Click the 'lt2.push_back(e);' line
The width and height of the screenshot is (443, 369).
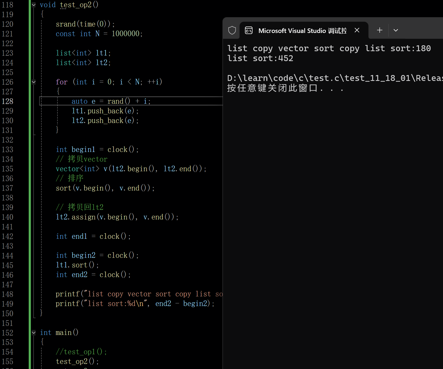(105, 121)
